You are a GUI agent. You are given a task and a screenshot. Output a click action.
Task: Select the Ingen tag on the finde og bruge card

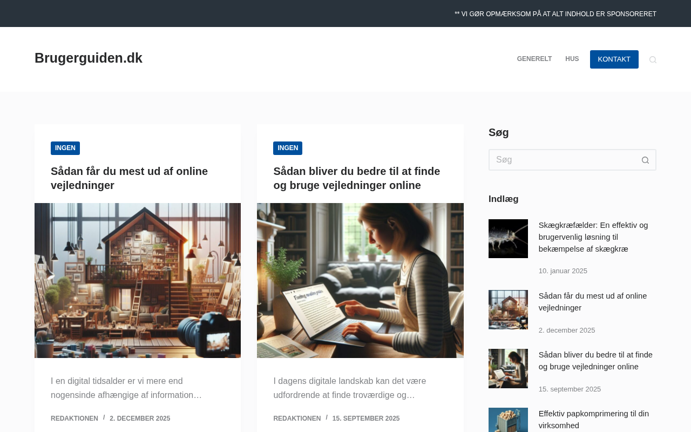point(288,148)
